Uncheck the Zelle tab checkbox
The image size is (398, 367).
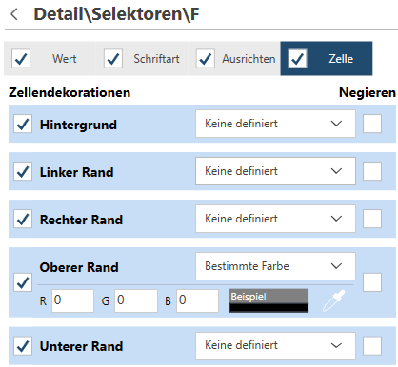(x=297, y=59)
